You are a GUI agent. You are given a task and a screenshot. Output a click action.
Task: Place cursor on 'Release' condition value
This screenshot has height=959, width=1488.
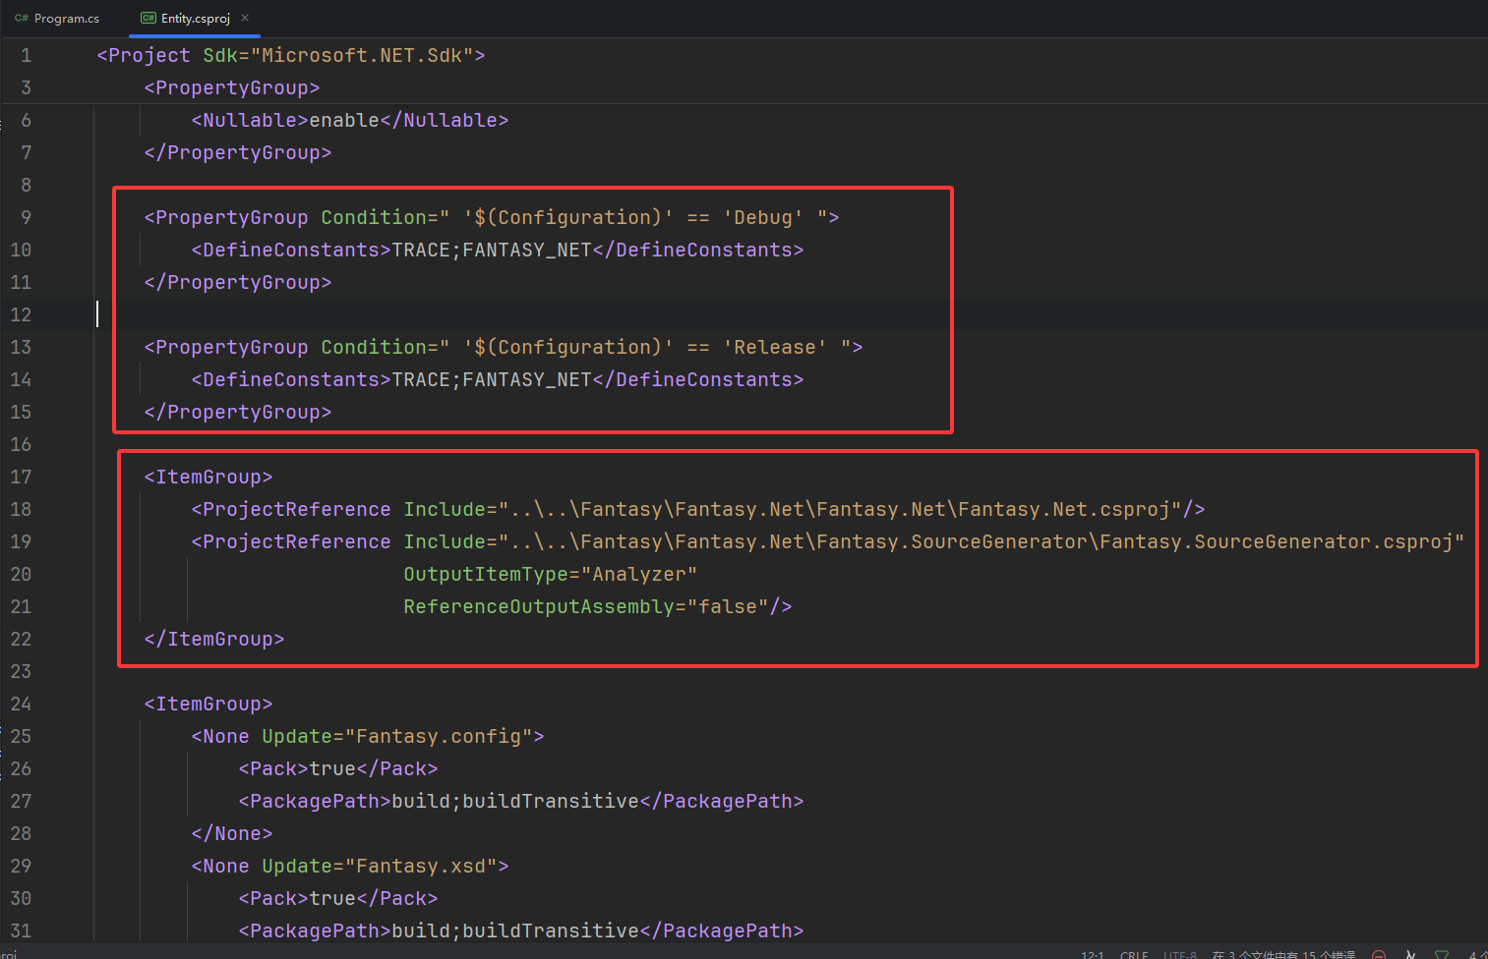pyautogui.click(x=775, y=348)
